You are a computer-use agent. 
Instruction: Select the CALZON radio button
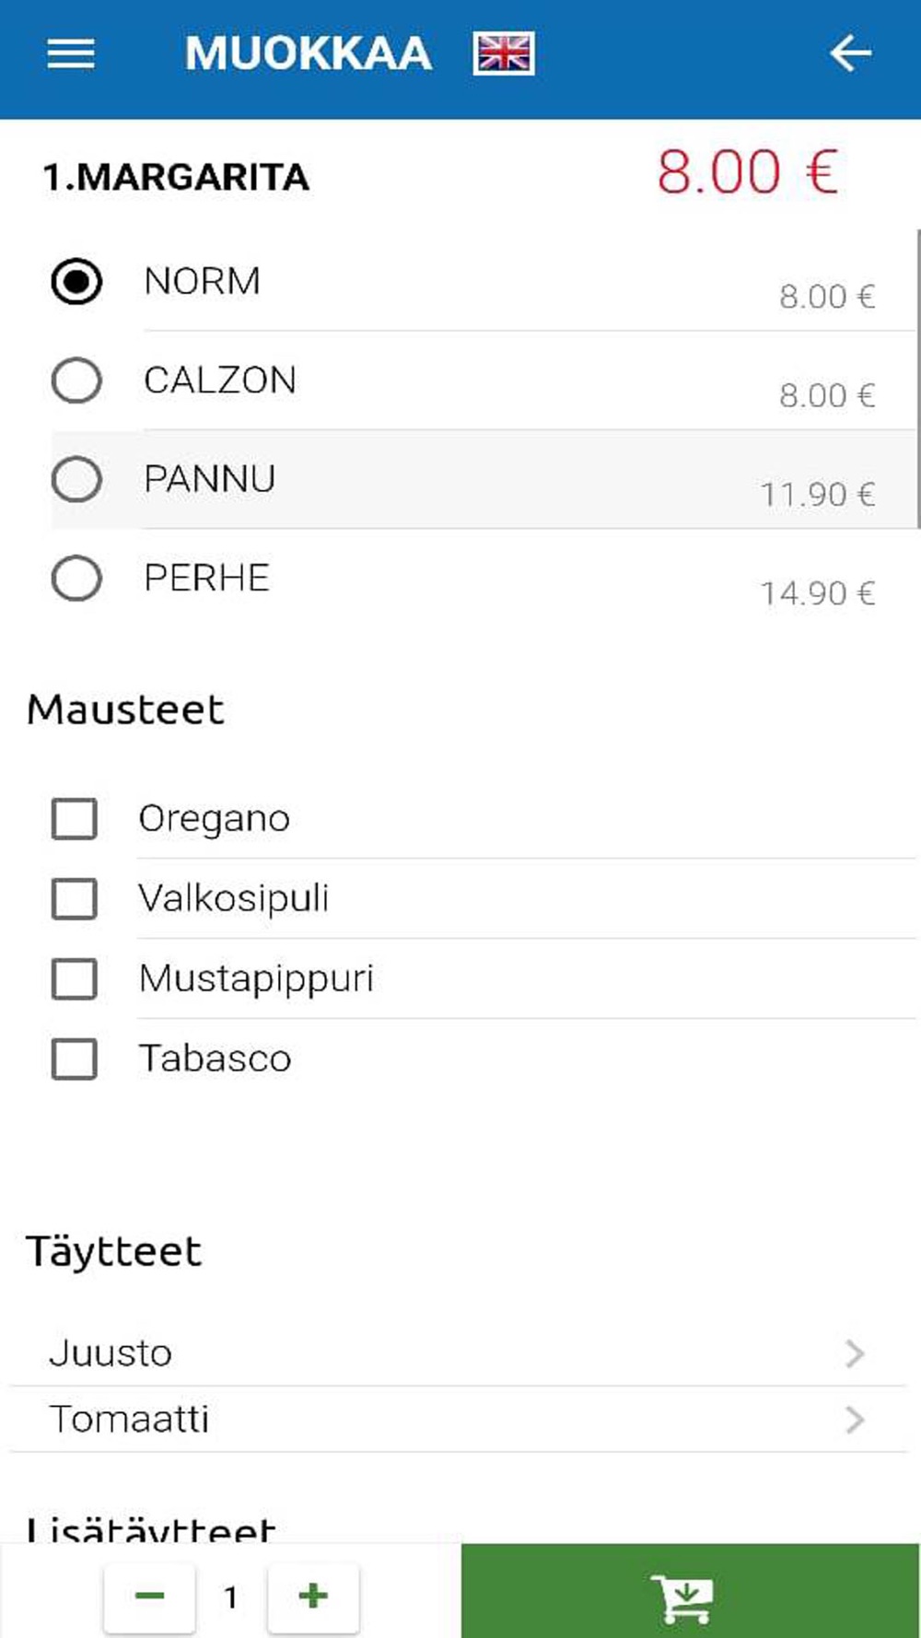pos(76,380)
